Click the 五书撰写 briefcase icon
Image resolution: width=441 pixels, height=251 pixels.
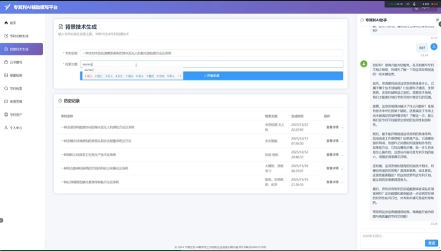6,62
